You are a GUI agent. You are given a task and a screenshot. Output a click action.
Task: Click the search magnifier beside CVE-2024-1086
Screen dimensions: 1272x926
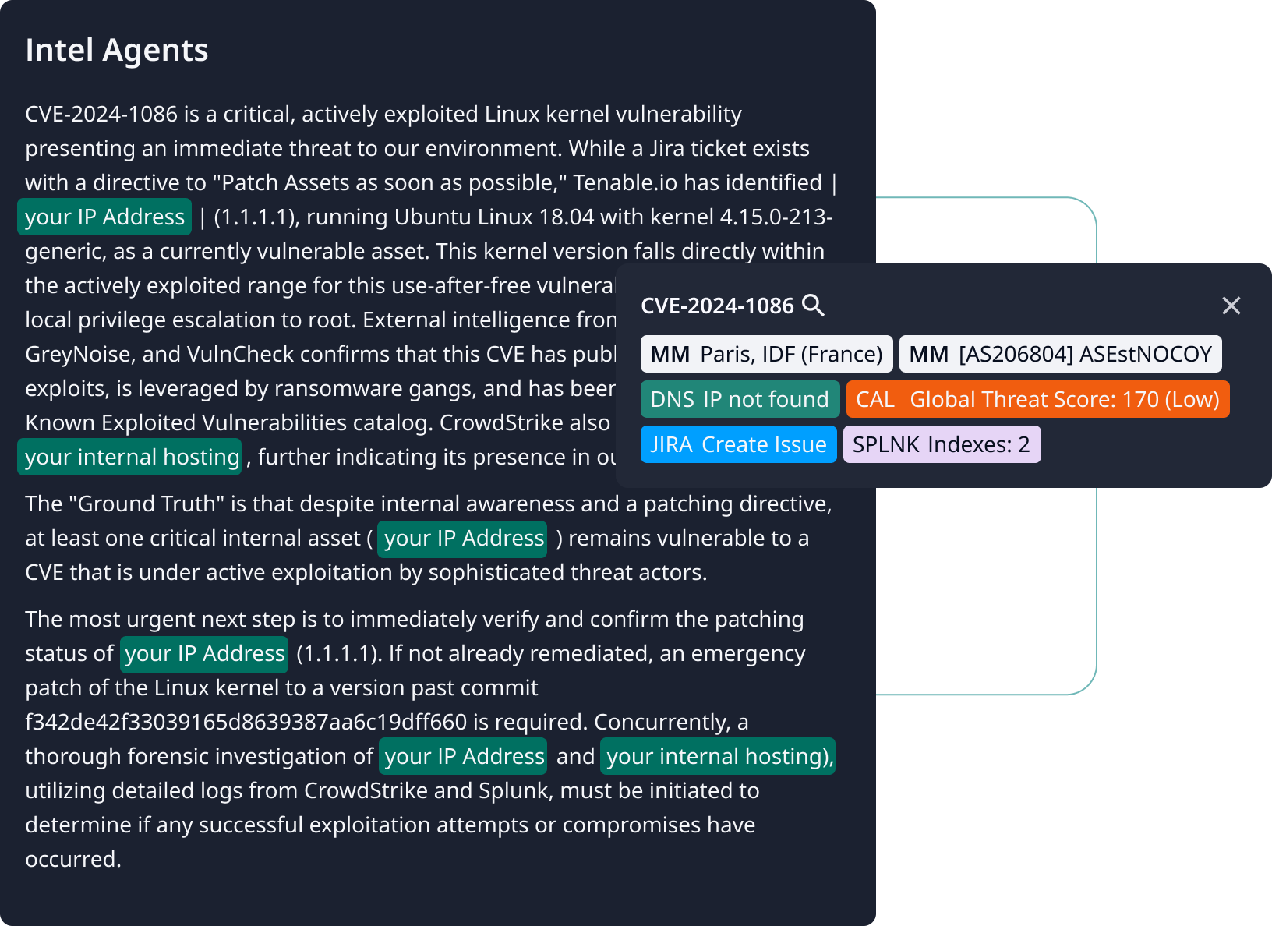[813, 305]
